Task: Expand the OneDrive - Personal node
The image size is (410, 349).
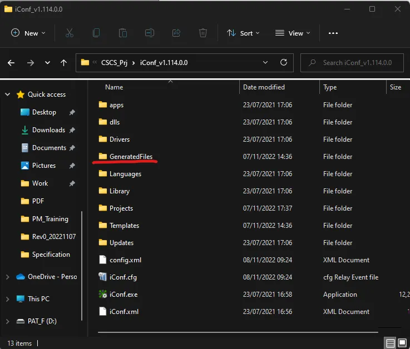Action: point(8,277)
